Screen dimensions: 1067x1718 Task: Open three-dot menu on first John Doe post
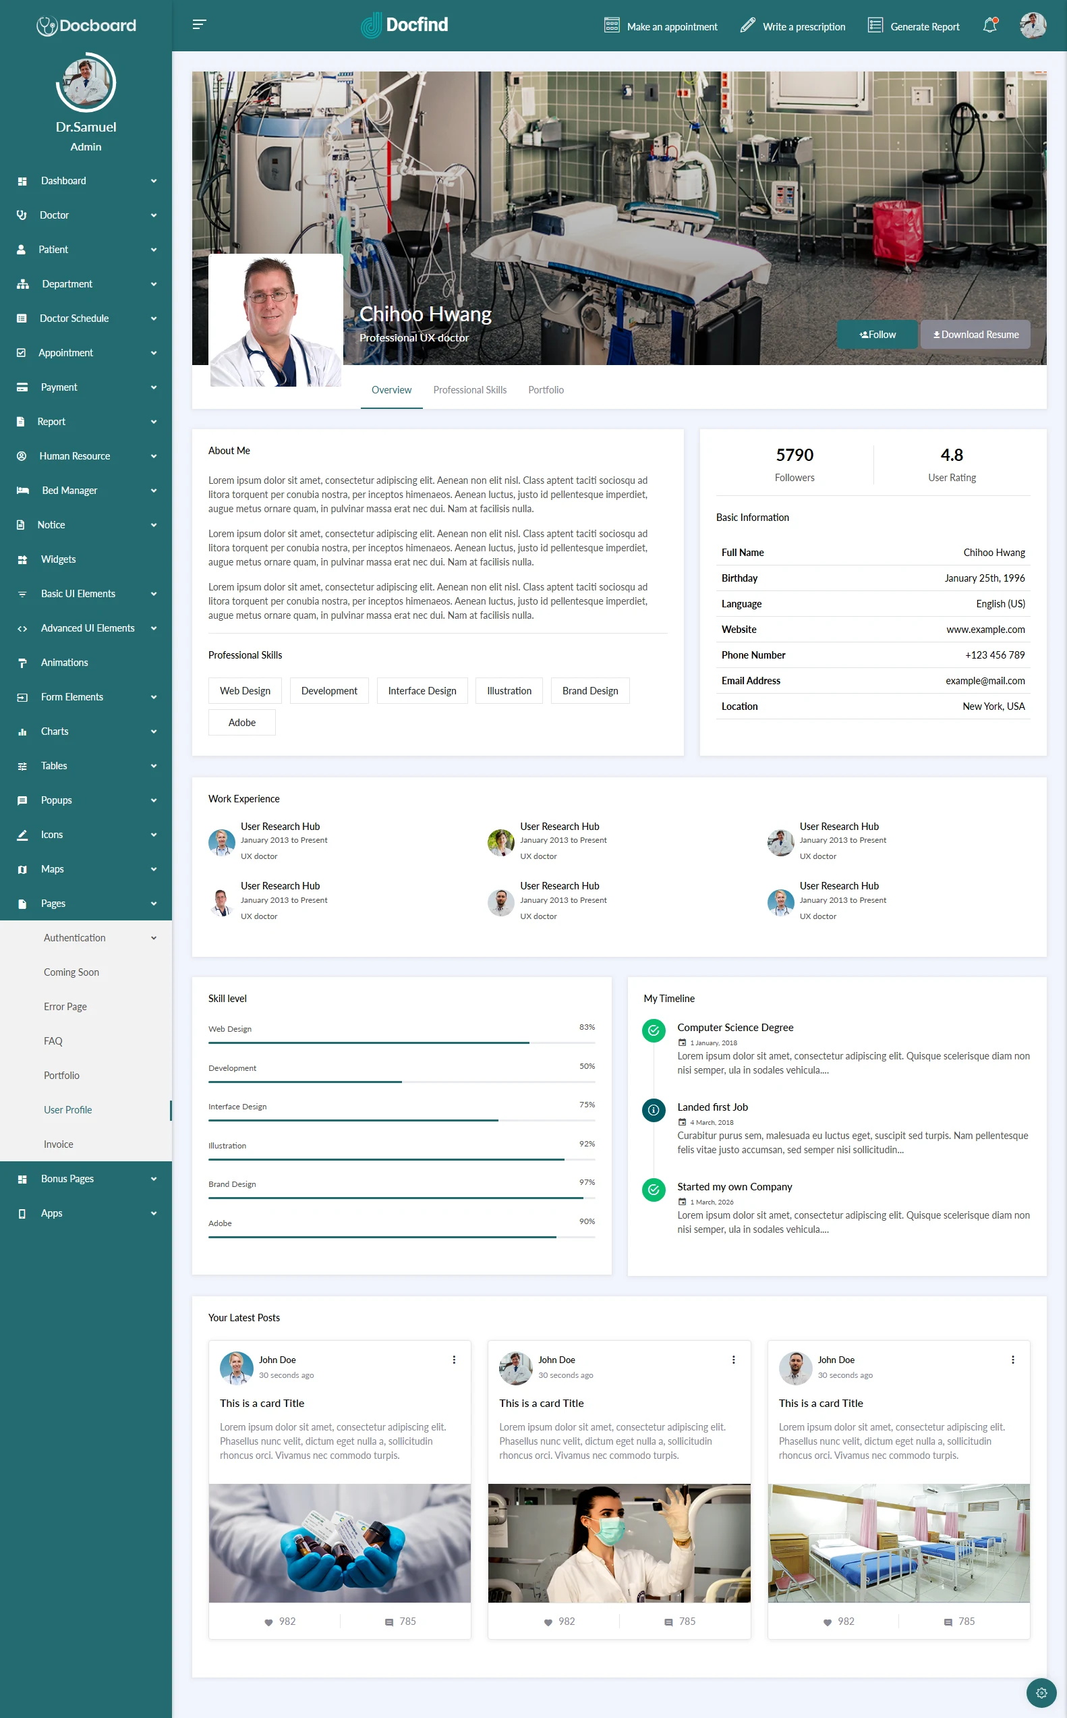pyautogui.click(x=454, y=1360)
